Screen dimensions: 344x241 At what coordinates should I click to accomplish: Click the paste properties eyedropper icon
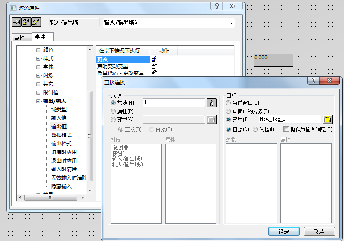(36, 22)
